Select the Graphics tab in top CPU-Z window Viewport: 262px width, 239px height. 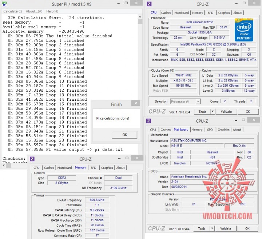coord(224,13)
